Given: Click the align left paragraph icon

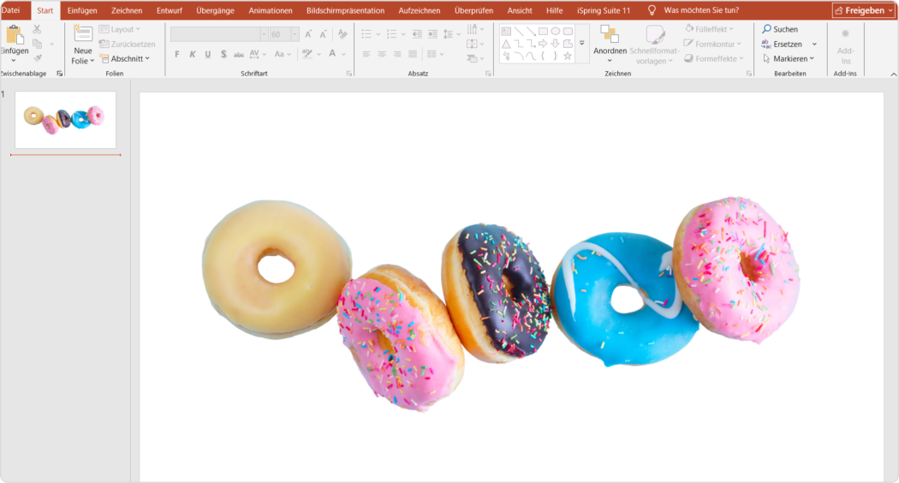Looking at the screenshot, I should coord(366,54).
